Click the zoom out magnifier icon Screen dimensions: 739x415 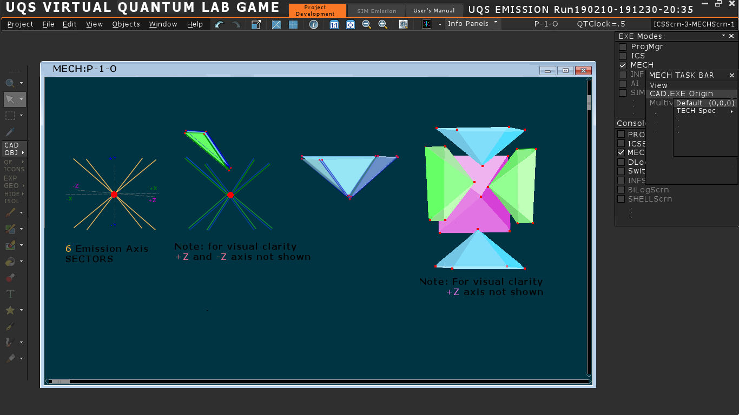366,24
